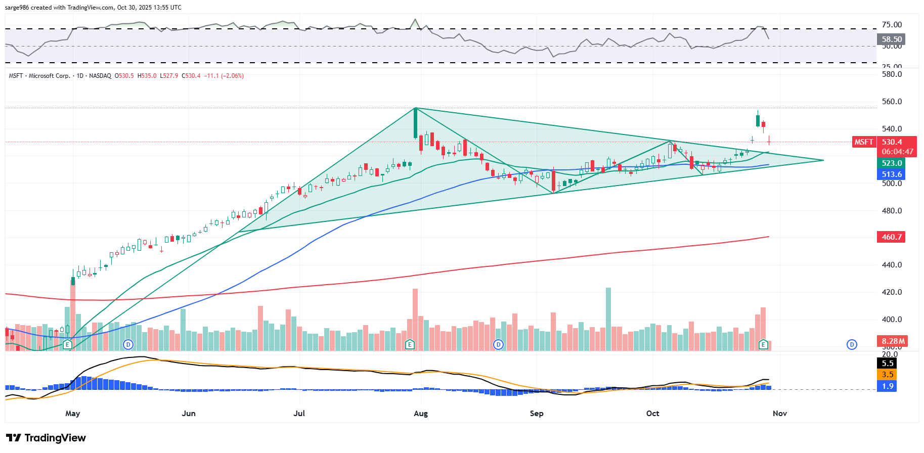This screenshot has height=453, width=924.
Task: Select the dividend D marker in late August
Action: pos(499,345)
